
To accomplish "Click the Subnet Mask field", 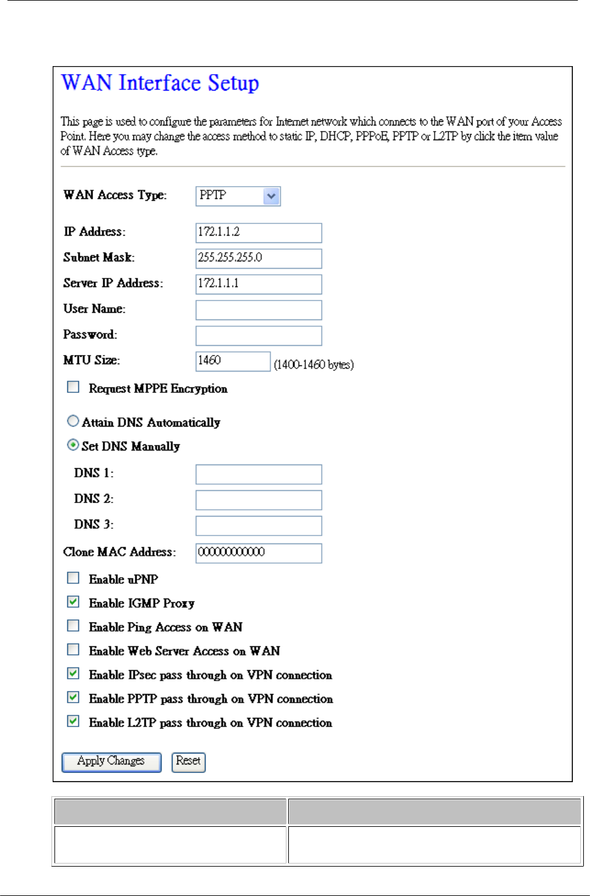I will pos(259,258).
